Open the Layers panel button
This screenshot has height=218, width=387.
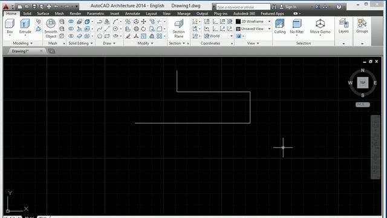click(x=343, y=26)
